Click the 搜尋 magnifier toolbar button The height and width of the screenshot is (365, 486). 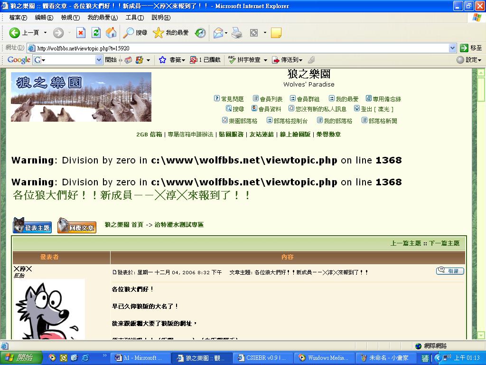click(x=135, y=33)
